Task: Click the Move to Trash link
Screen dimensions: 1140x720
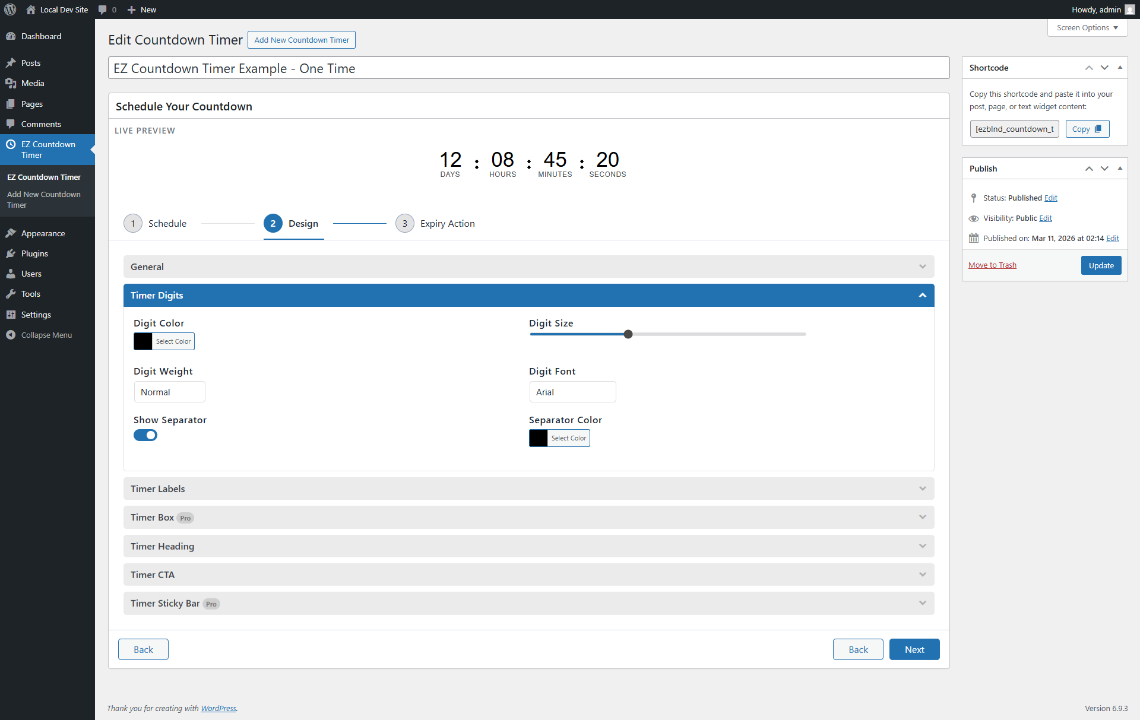Action: pyautogui.click(x=992, y=265)
